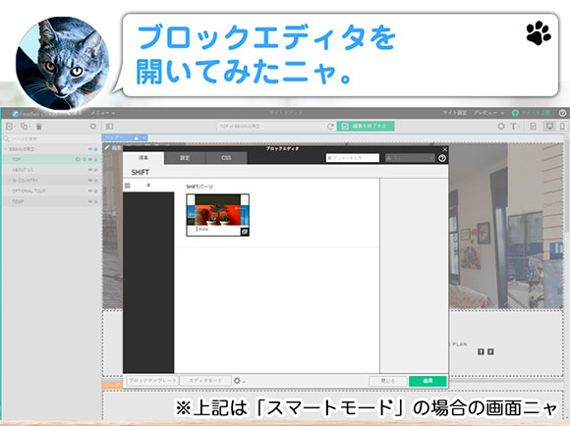Click the add page icon

coord(10,126)
